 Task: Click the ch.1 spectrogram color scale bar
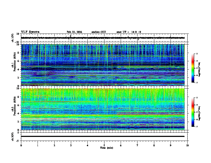click(x=193, y=68)
